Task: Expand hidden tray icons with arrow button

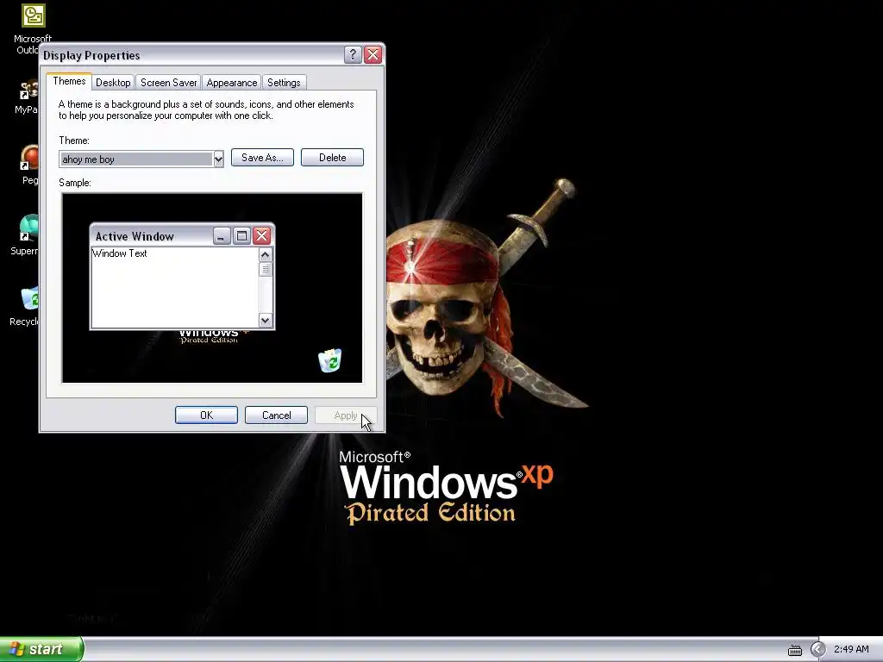Action: tap(817, 650)
